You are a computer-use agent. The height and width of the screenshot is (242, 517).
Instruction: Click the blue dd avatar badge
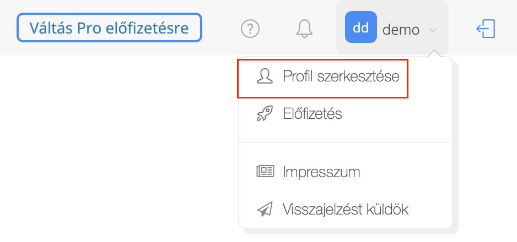360,27
